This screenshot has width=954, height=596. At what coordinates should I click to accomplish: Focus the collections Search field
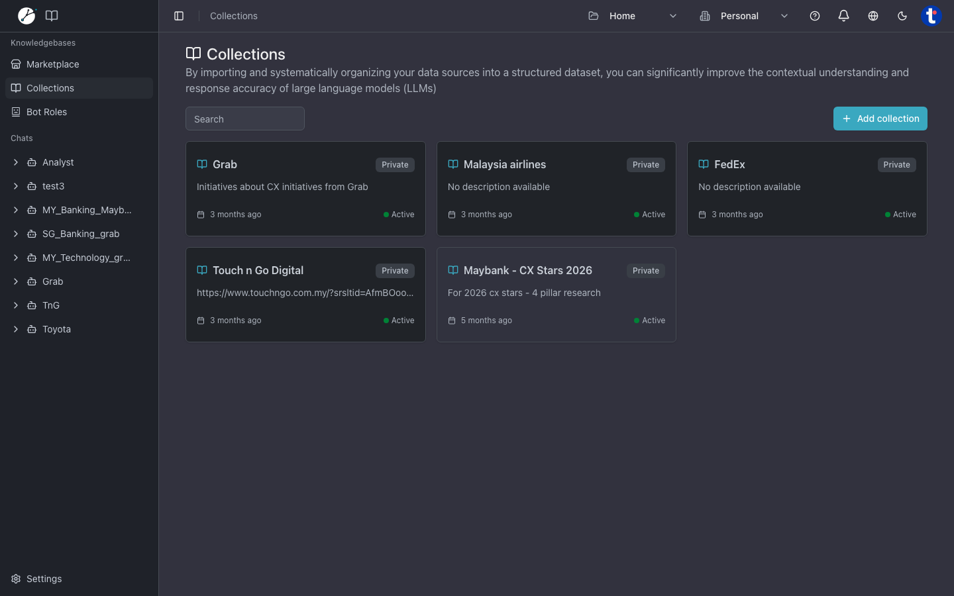pyautogui.click(x=245, y=119)
